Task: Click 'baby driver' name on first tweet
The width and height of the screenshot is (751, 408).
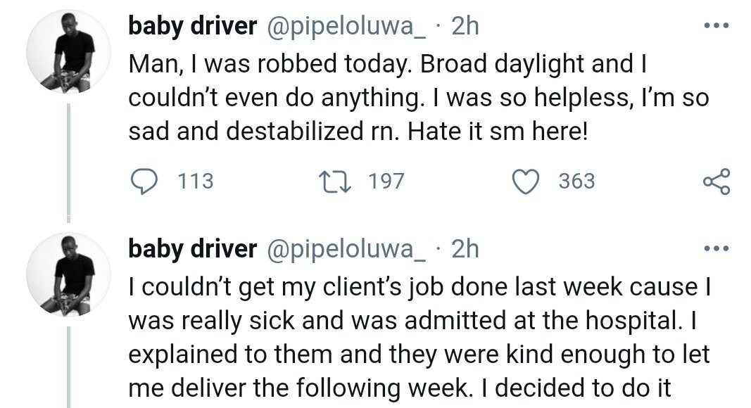Action: click(x=192, y=27)
